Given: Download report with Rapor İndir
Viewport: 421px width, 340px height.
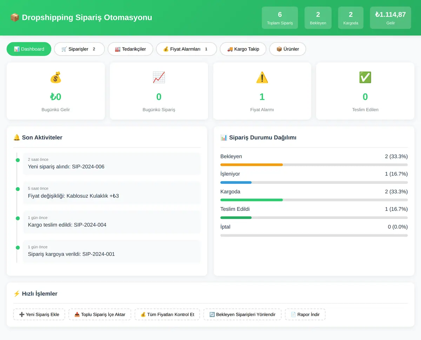Looking at the screenshot, I should pyautogui.click(x=305, y=314).
